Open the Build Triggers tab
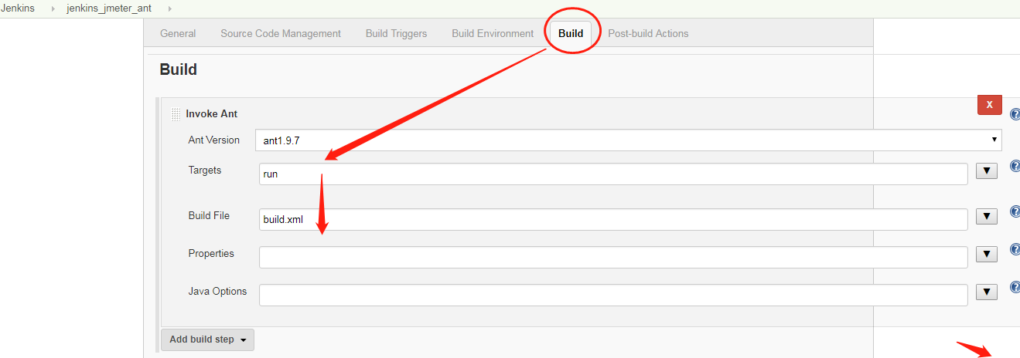The height and width of the screenshot is (358, 1020). click(x=396, y=34)
